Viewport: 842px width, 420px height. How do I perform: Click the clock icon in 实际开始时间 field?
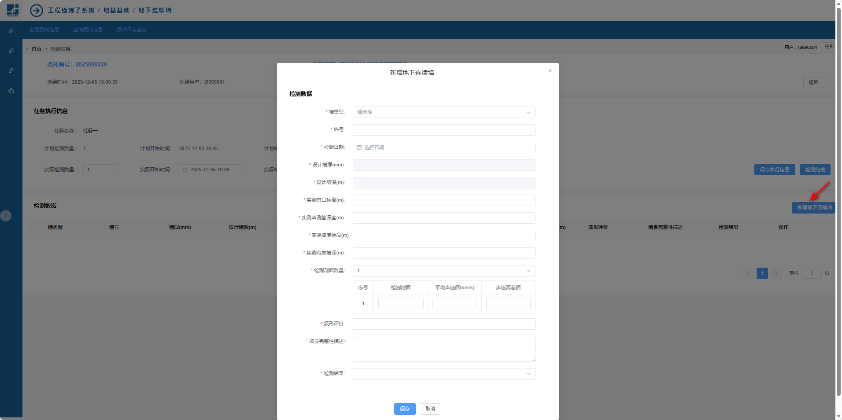(x=185, y=170)
